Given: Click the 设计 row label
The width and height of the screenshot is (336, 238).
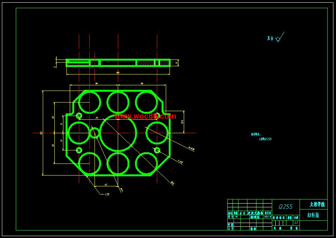Looking at the screenshot, I should tap(231, 217).
